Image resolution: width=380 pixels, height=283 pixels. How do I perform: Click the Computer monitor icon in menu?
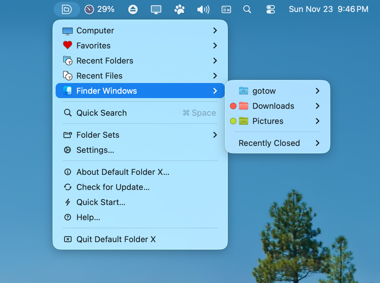pos(68,31)
